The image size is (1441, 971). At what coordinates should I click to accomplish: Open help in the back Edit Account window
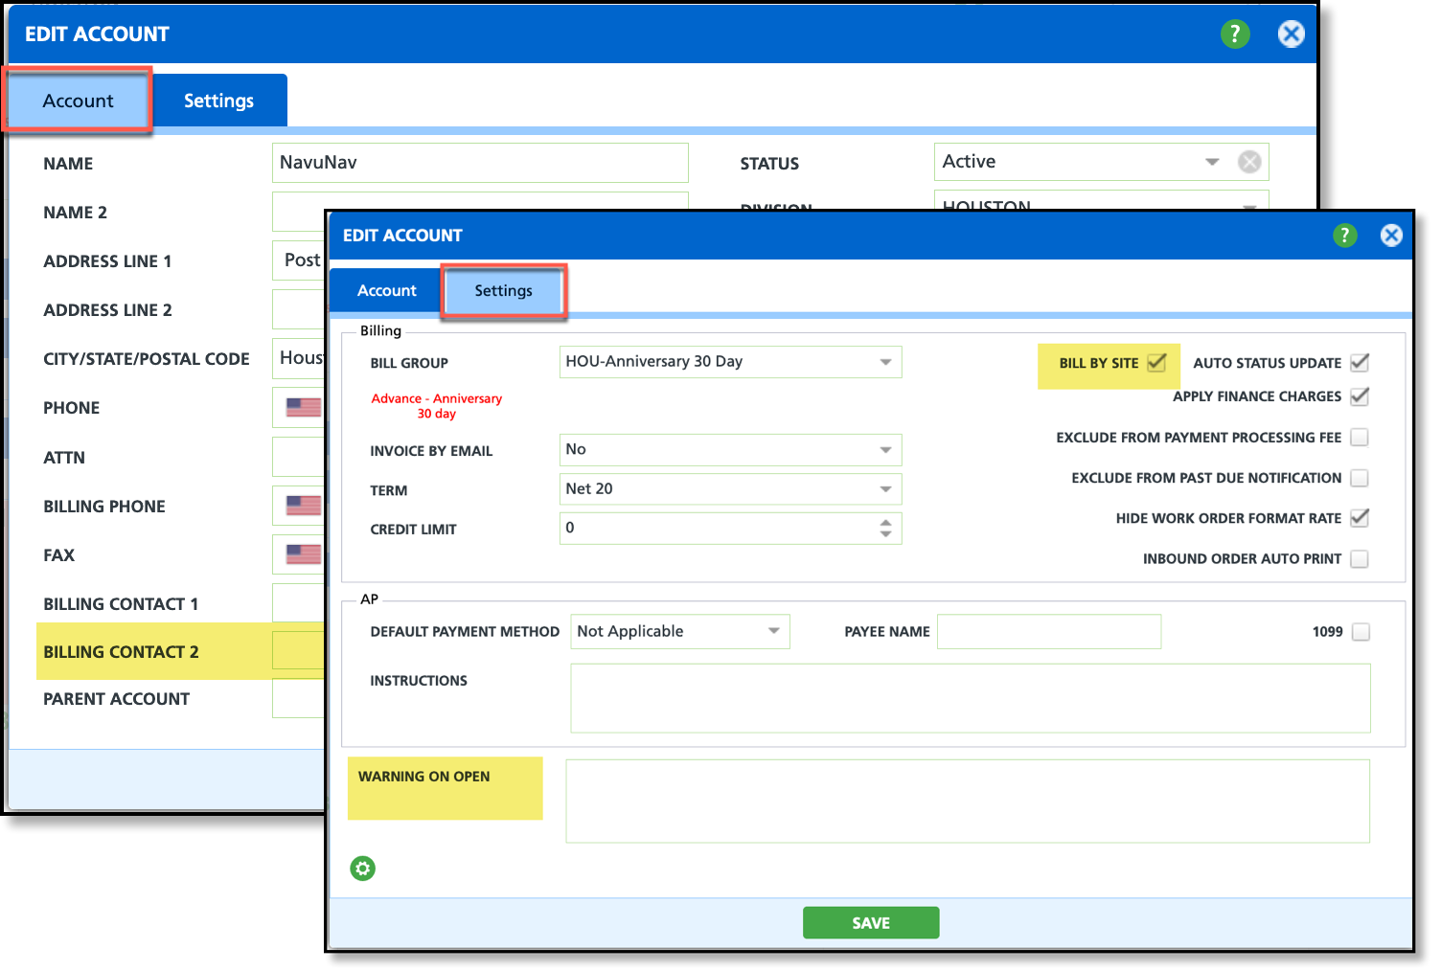[1235, 34]
